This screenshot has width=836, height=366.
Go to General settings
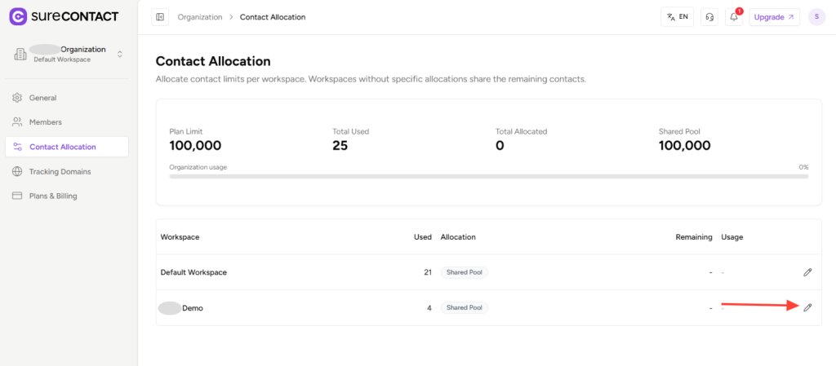[42, 98]
